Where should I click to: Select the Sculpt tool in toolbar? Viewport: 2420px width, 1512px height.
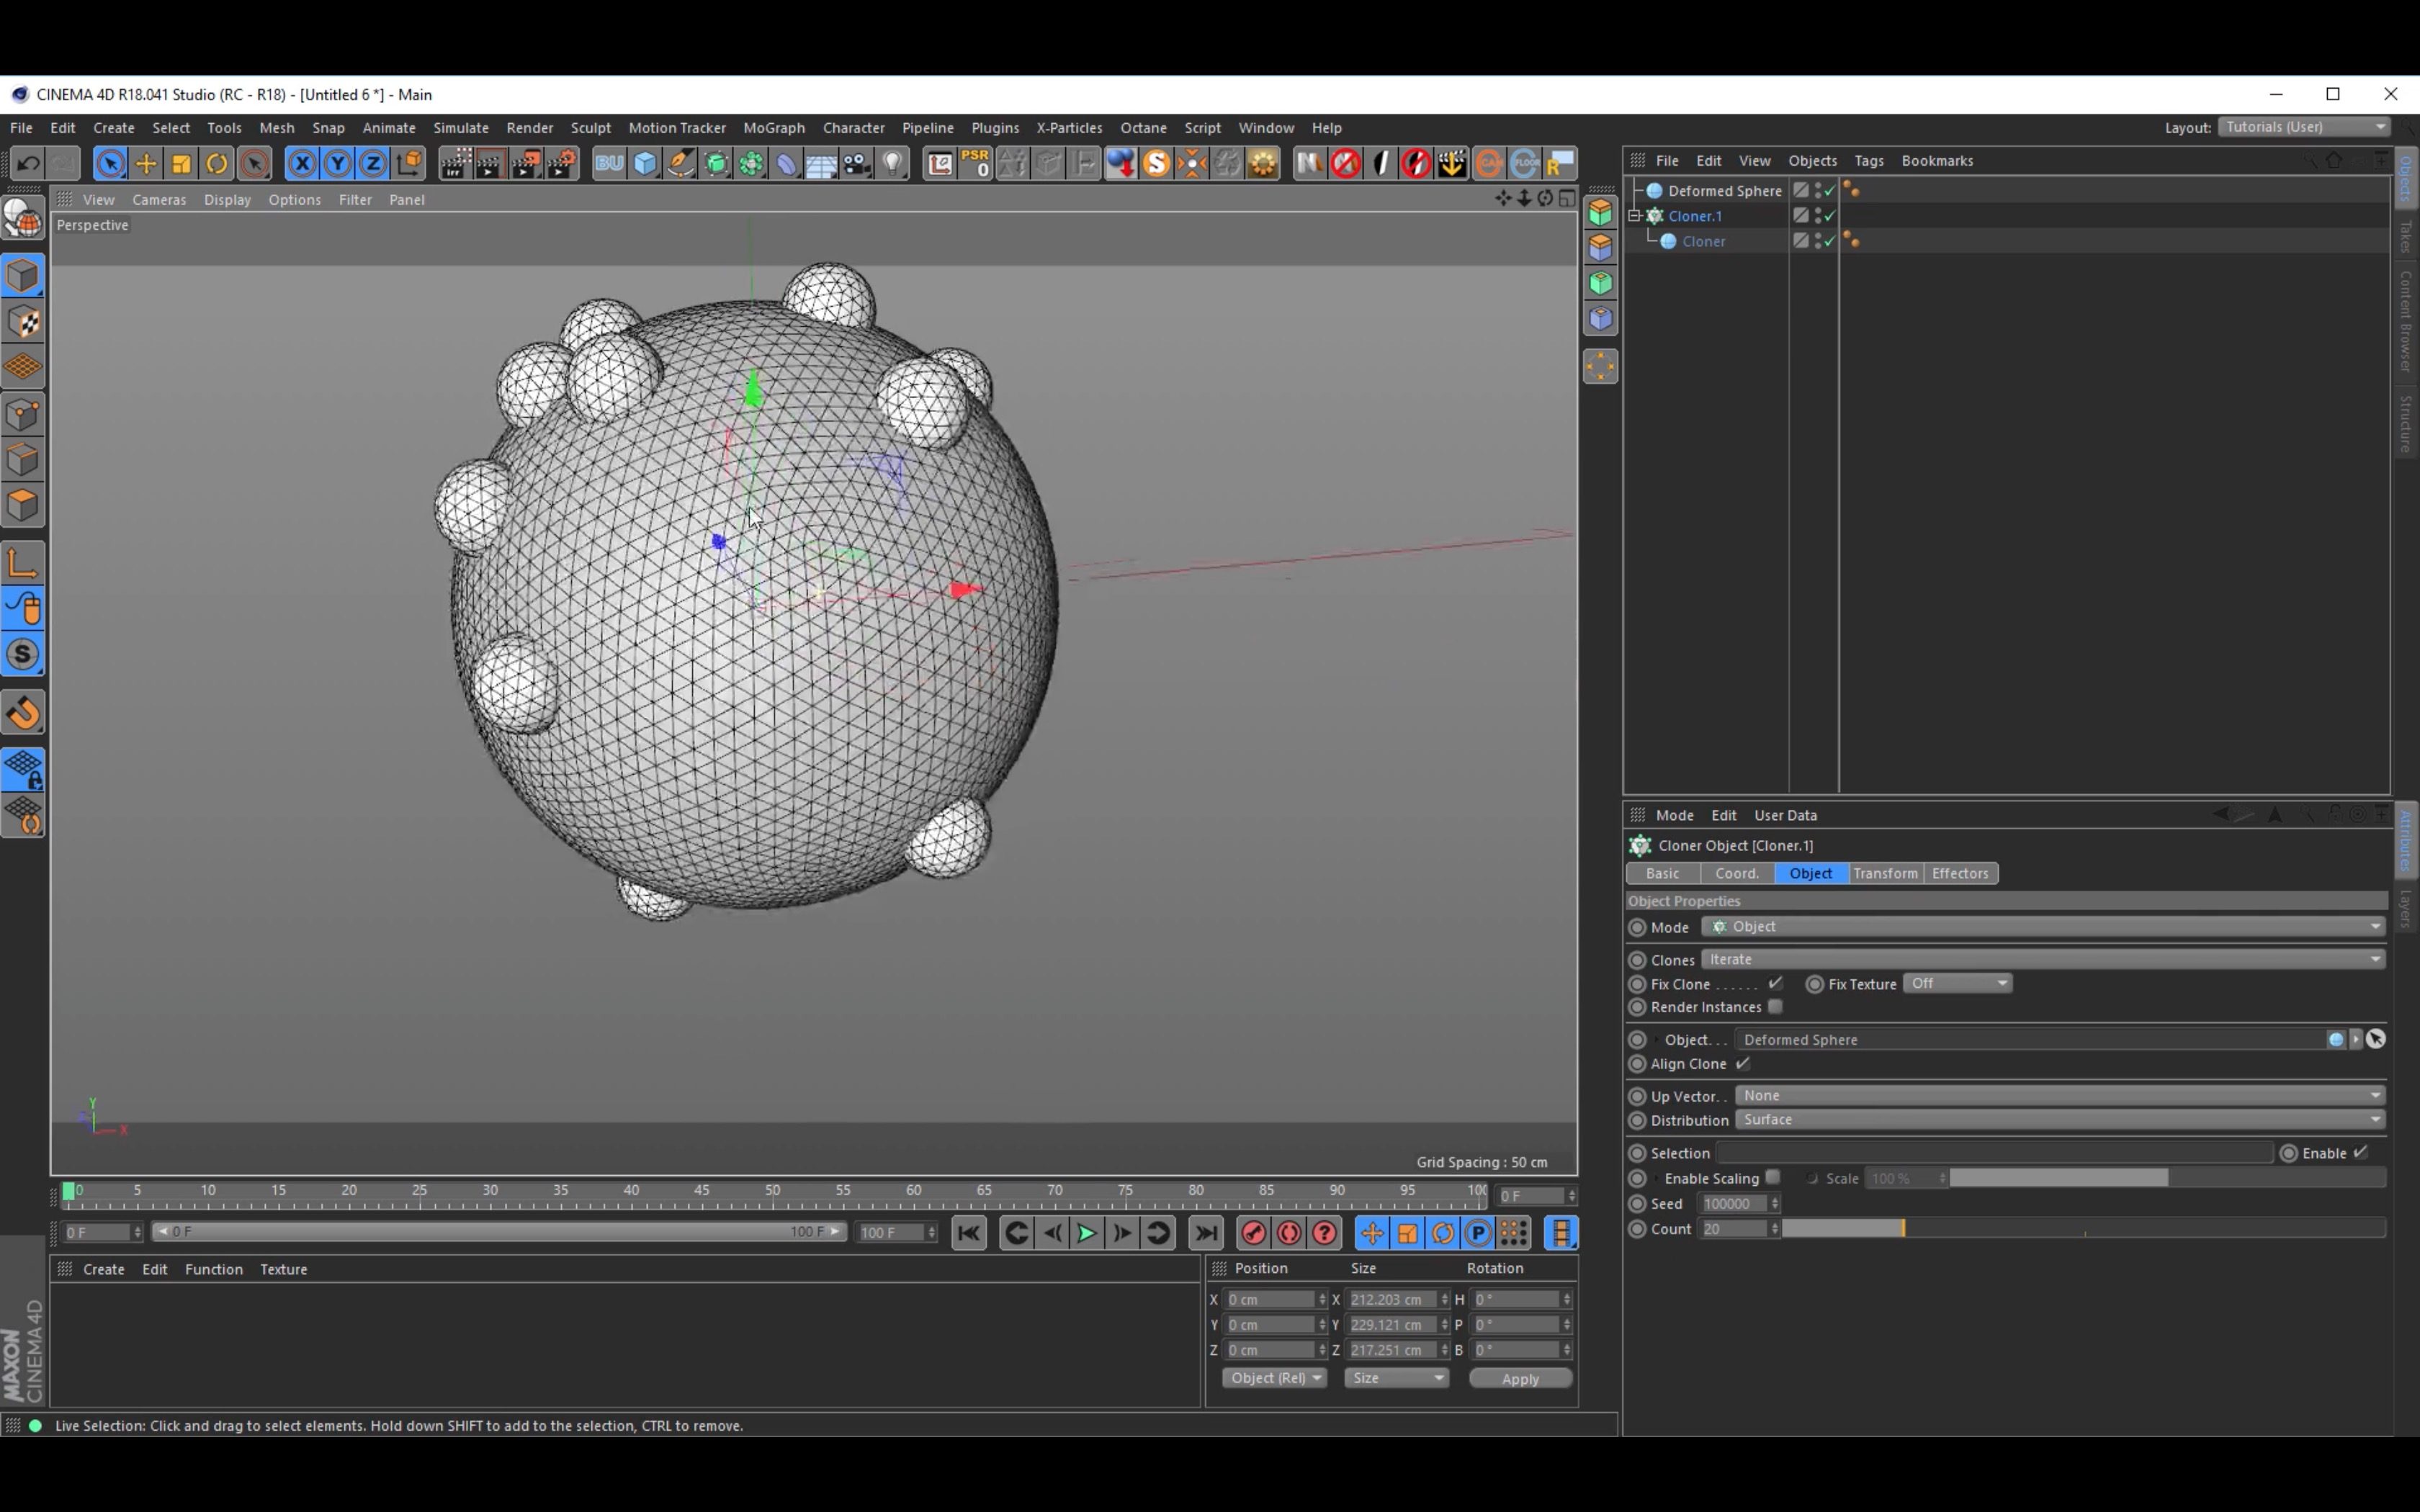pyautogui.click(x=591, y=127)
